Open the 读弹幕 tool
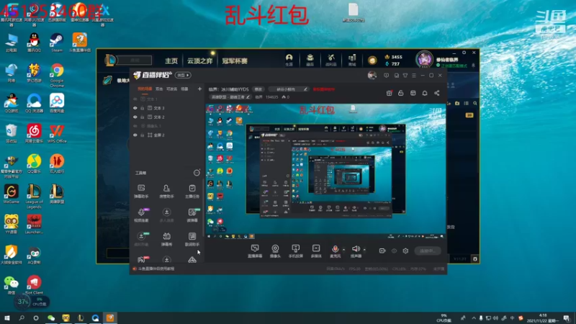The height and width of the screenshot is (324, 576). [192, 215]
